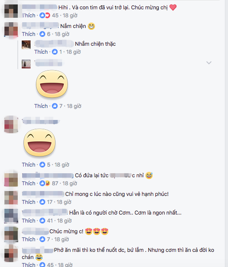Click the large laughing sticker in the reply thread
The image size is (228, 267).
[52, 84]
